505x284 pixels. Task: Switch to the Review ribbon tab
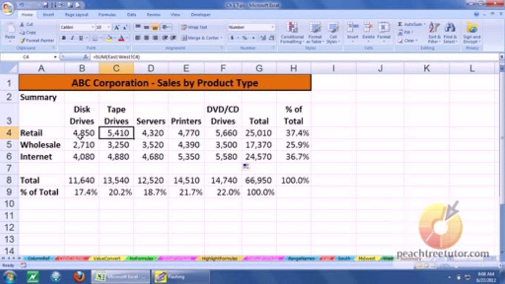coord(154,15)
